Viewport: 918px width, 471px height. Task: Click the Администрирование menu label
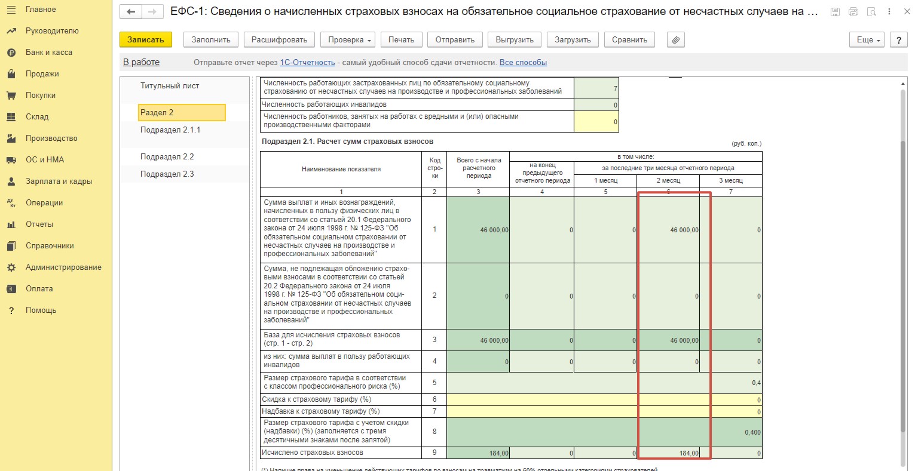tap(63, 267)
